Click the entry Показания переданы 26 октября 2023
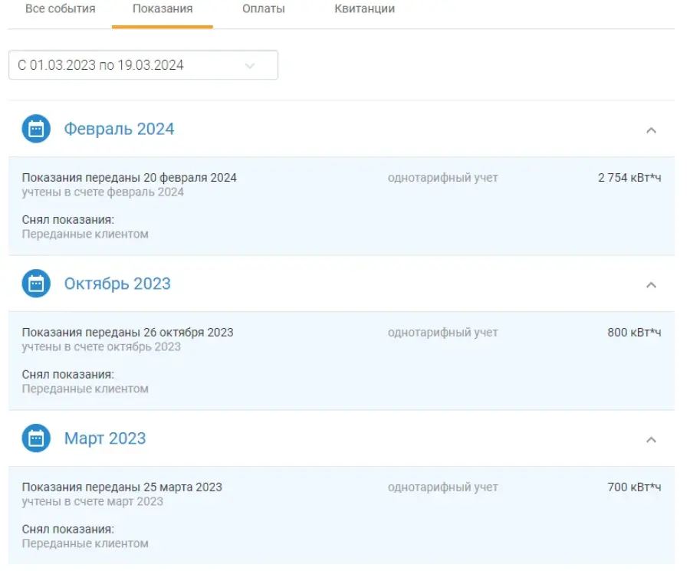The height and width of the screenshot is (571, 690). coord(127,333)
